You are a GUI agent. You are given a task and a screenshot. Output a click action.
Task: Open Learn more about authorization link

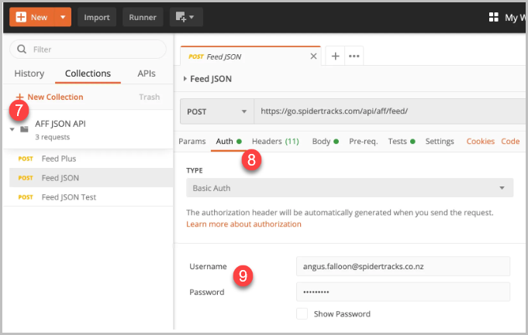coord(243,224)
